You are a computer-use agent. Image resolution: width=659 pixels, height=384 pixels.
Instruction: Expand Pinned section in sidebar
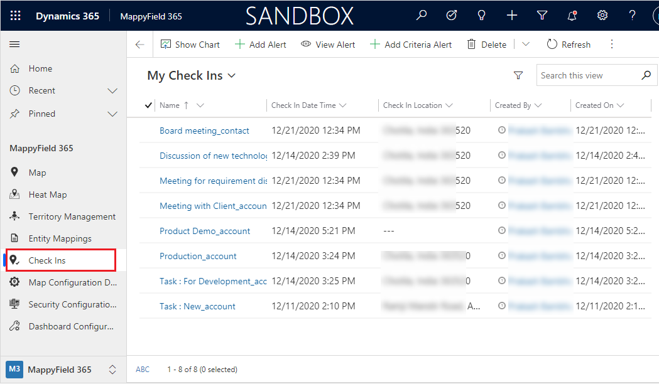pyautogui.click(x=112, y=114)
